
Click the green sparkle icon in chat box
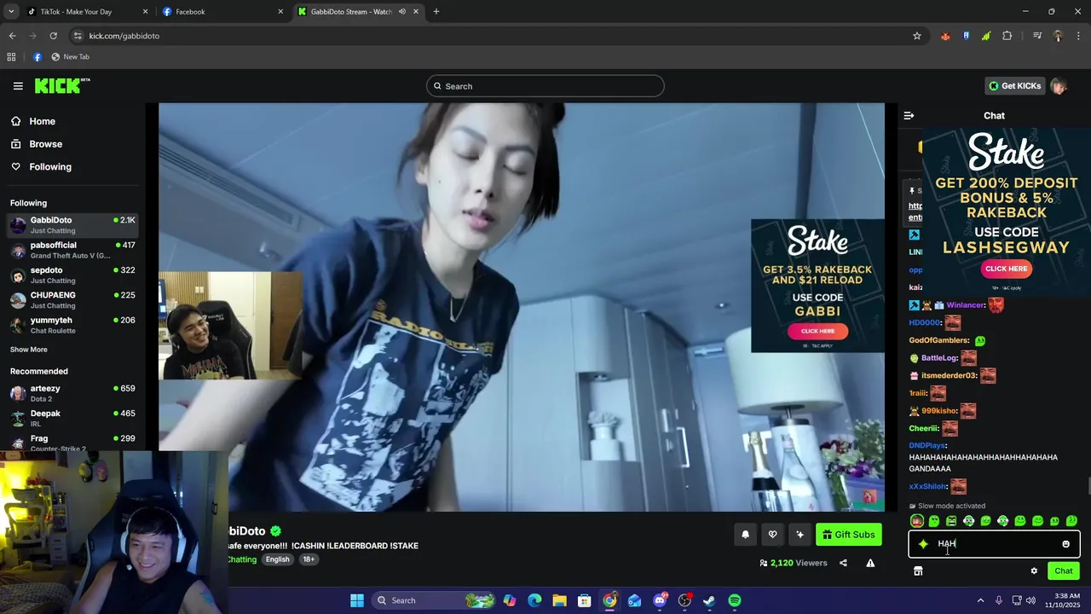[x=923, y=544]
